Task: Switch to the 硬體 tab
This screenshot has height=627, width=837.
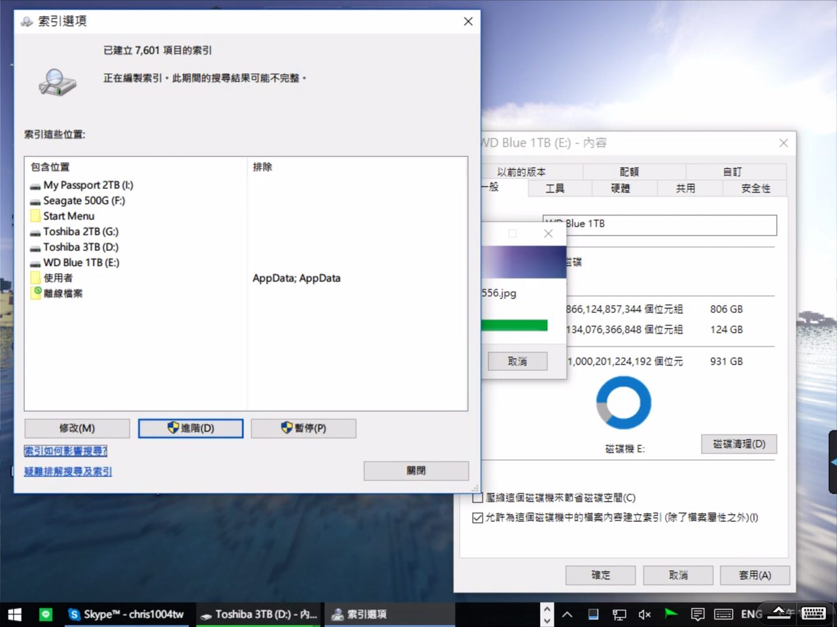Action: coord(621,189)
